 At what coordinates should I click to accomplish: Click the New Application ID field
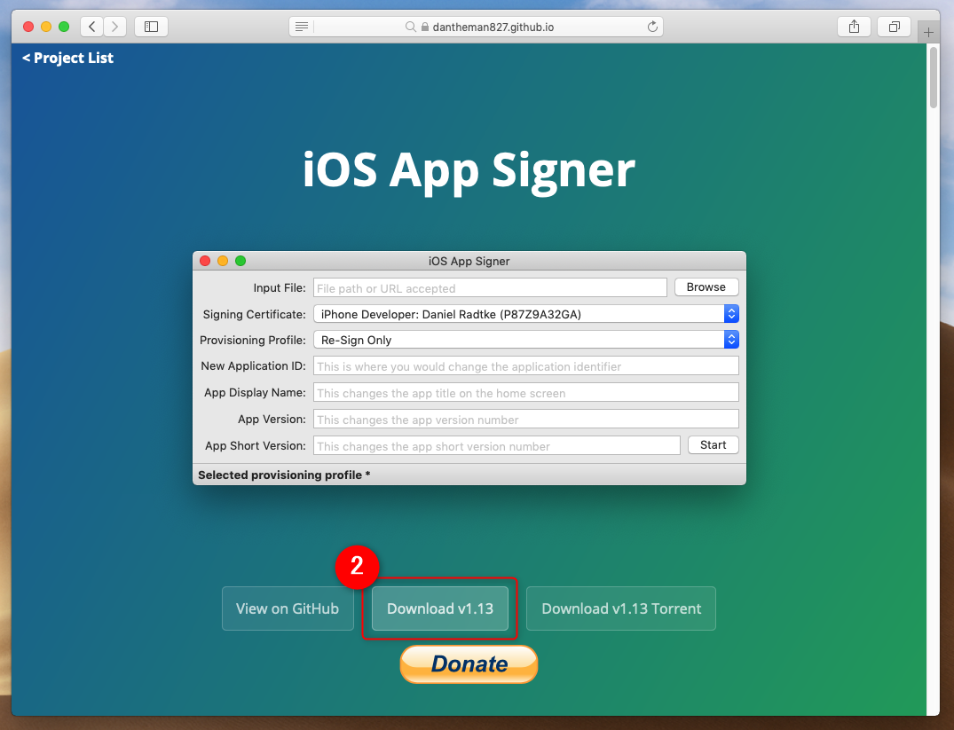pos(526,366)
